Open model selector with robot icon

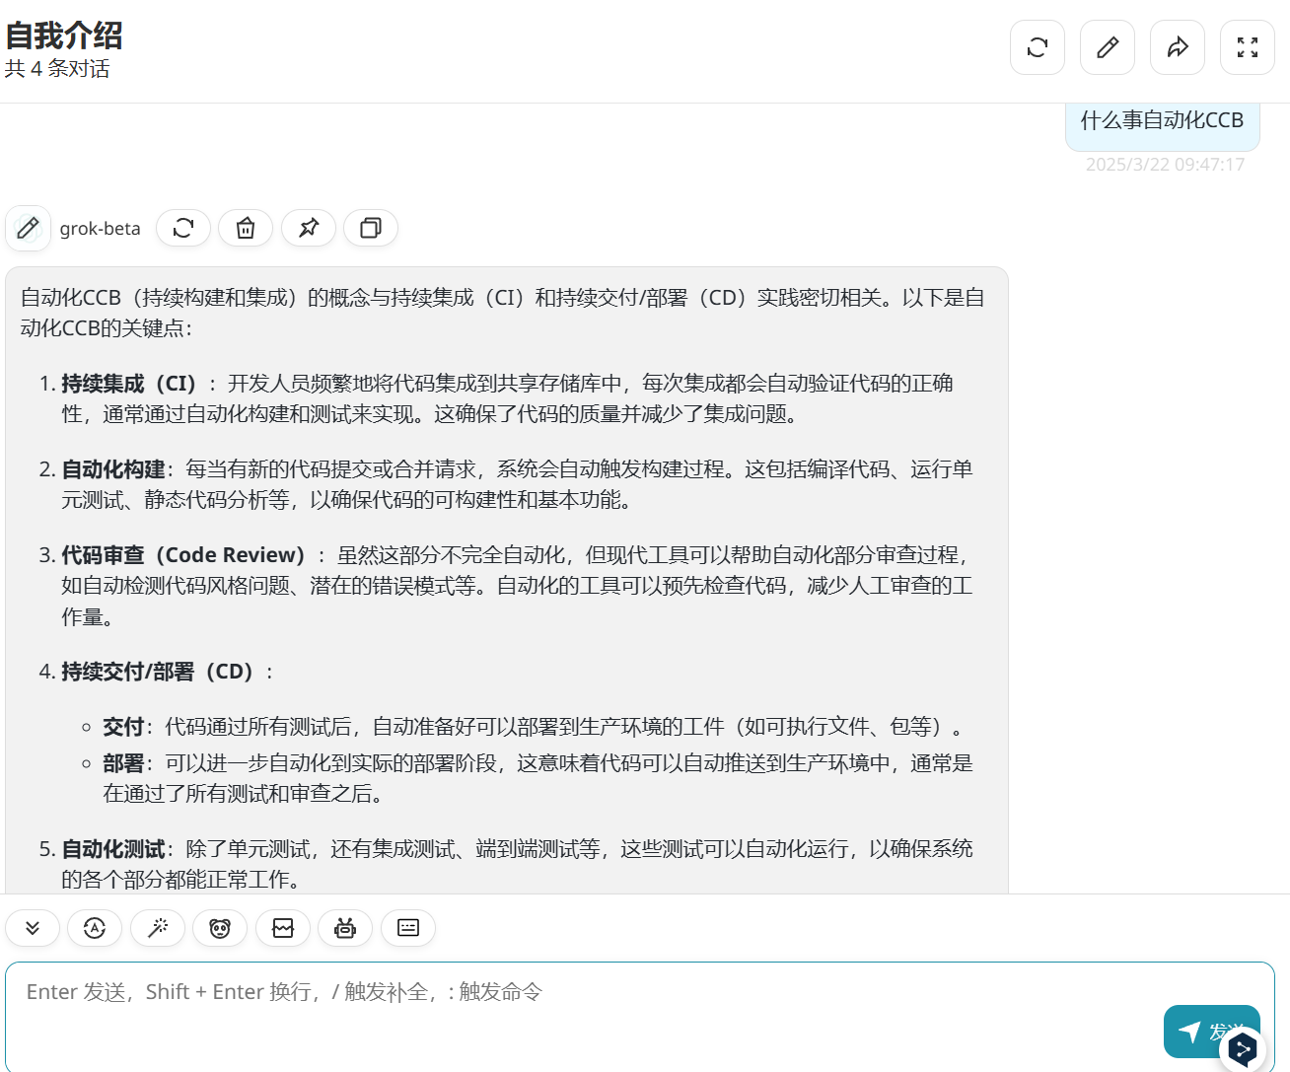345,928
